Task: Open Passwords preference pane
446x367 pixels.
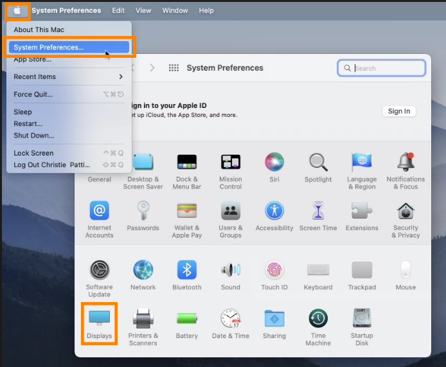Action: [x=143, y=216]
